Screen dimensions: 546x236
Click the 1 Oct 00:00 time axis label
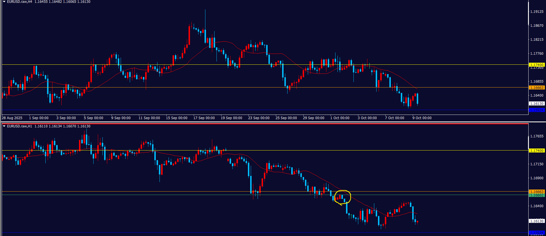tap(340, 118)
